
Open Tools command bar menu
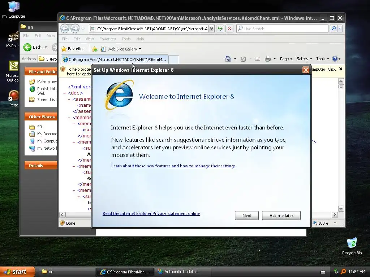pyautogui.click(x=322, y=59)
